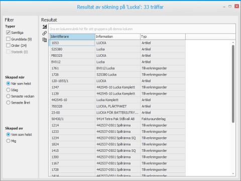Enable the Grunddata (9) filter
Image resolution: width=241 pixels, height=181 pixels.
(x=8, y=39)
